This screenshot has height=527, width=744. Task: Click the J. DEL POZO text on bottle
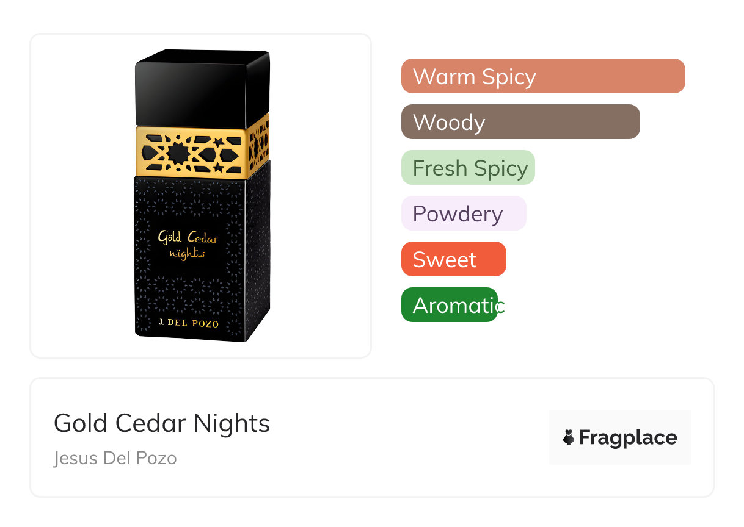pos(188,323)
